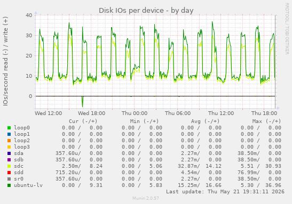
Task: Click the 'Min (-/+)' column header
Action: (x=144, y=121)
